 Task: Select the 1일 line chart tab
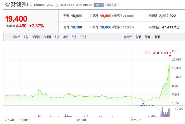tap(26, 37)
